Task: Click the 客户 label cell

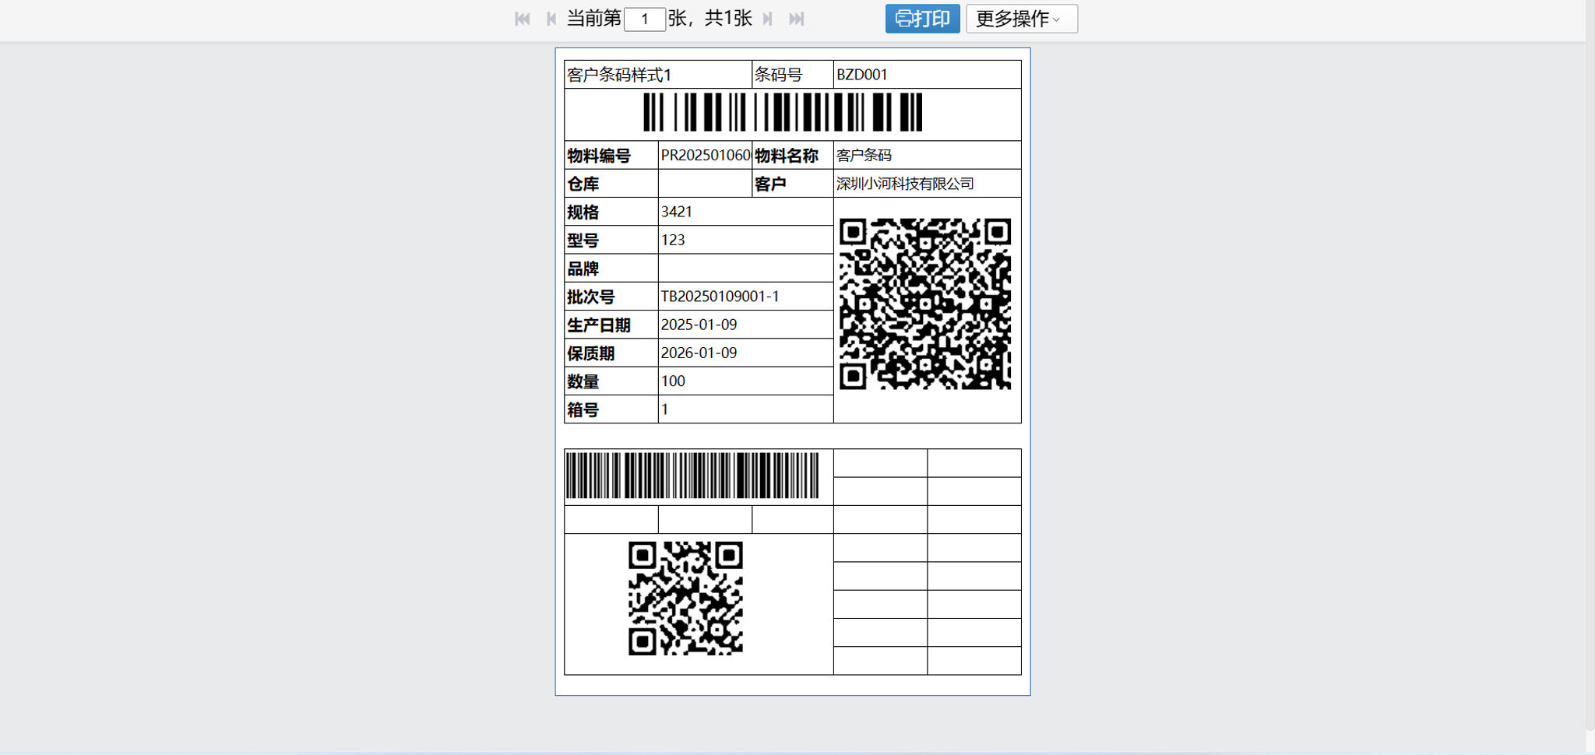Action: coord(793,184)
